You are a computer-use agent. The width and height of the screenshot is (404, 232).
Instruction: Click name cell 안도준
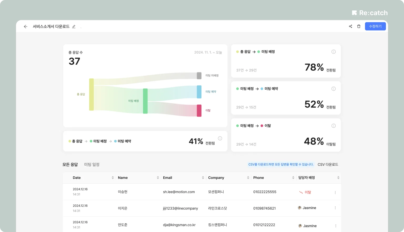click(123, 225)
